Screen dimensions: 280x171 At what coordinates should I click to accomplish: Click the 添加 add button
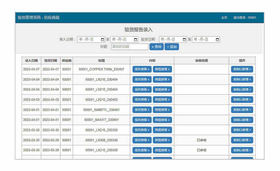(x=172, y=47)
